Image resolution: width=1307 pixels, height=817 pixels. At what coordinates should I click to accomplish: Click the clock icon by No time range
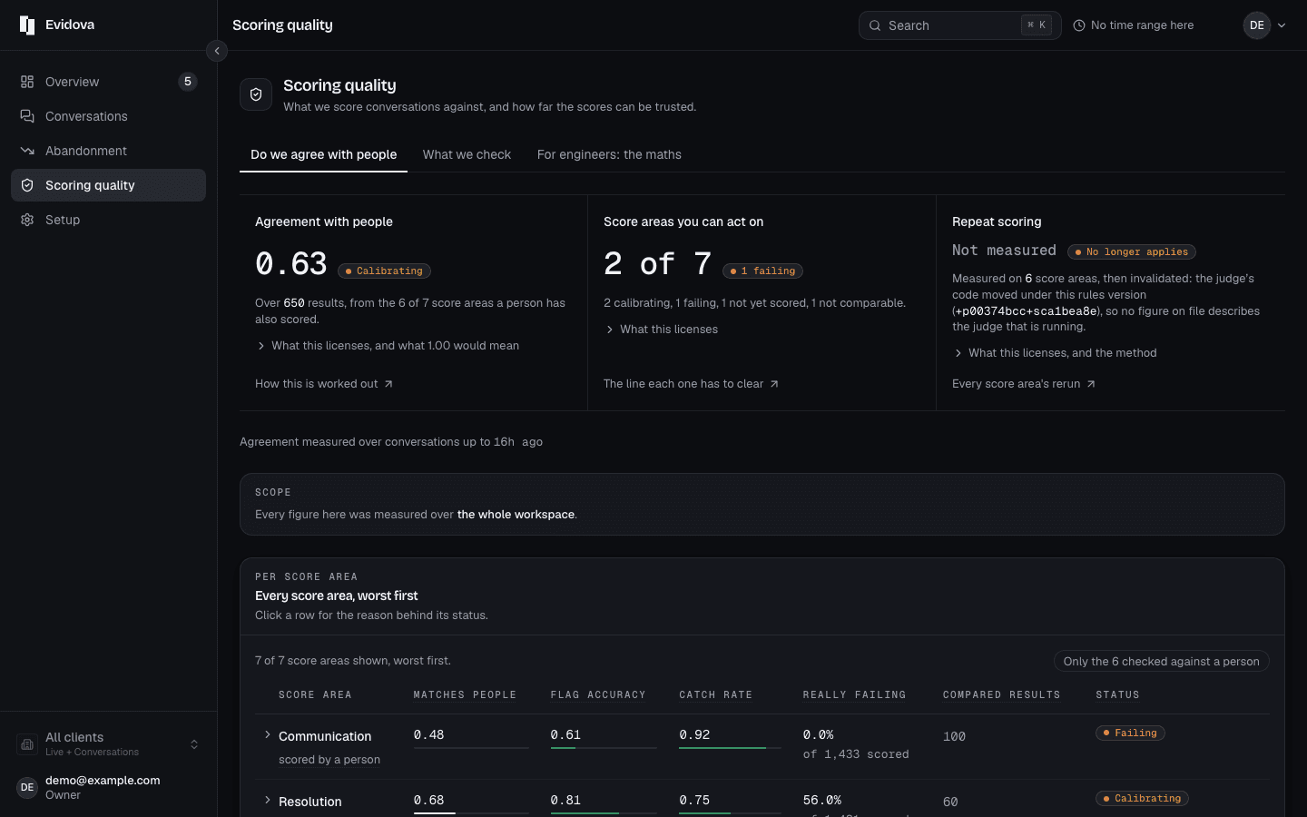pyautogui.click(x=1079, y=25)
